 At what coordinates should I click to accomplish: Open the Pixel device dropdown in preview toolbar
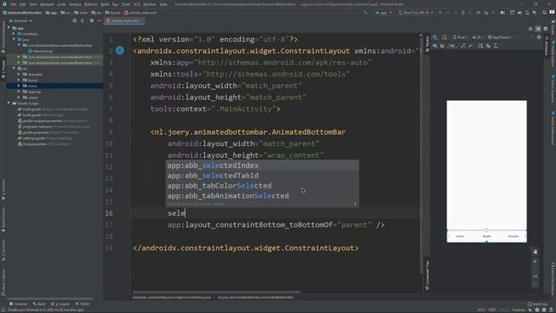460,37
